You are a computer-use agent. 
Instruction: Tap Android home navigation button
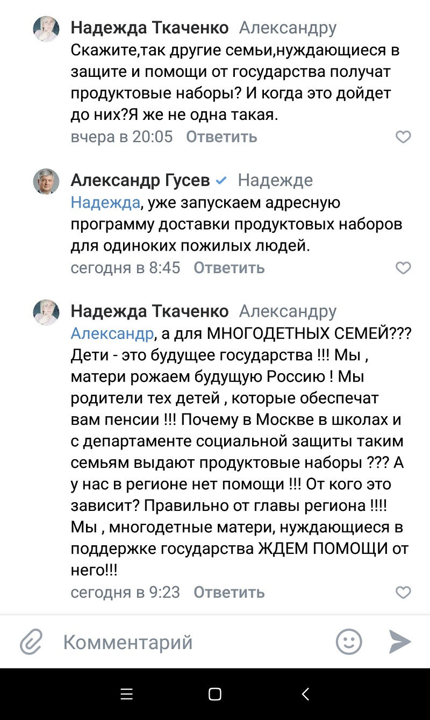215,694
